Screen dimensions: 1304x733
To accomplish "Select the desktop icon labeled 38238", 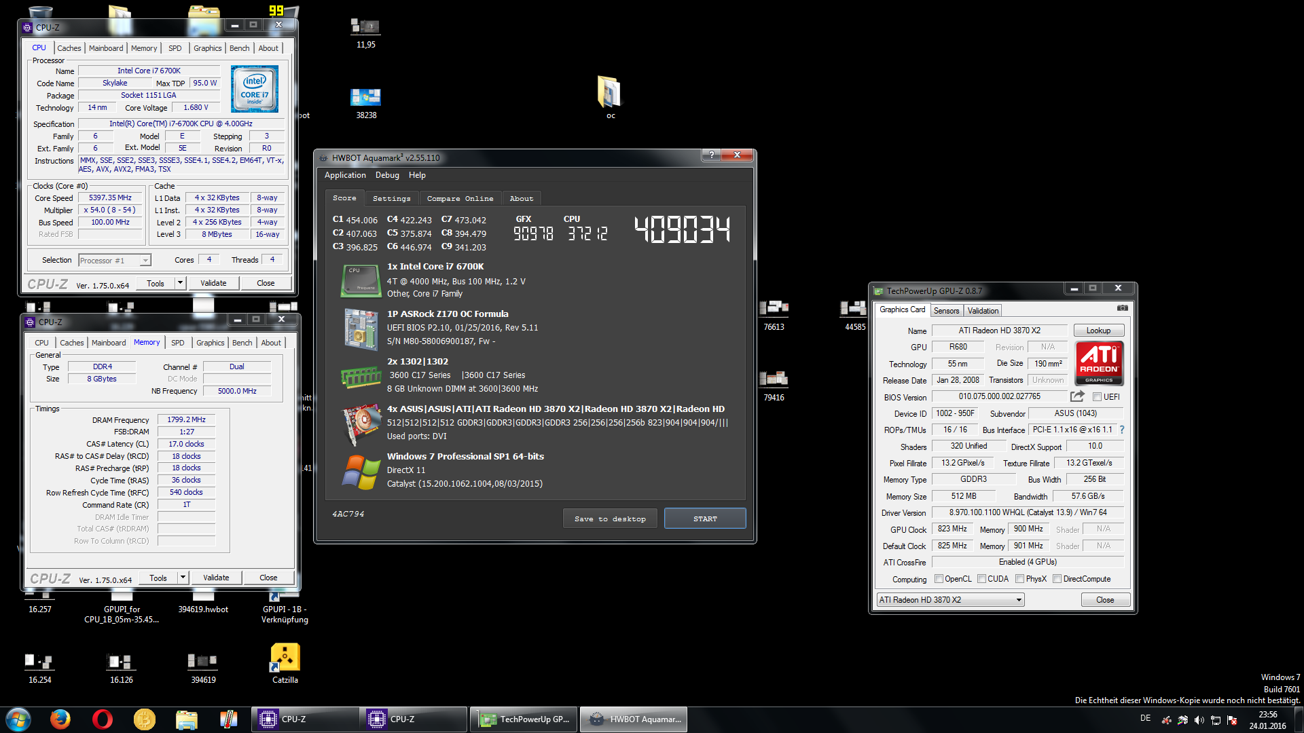I will [366, 103].
